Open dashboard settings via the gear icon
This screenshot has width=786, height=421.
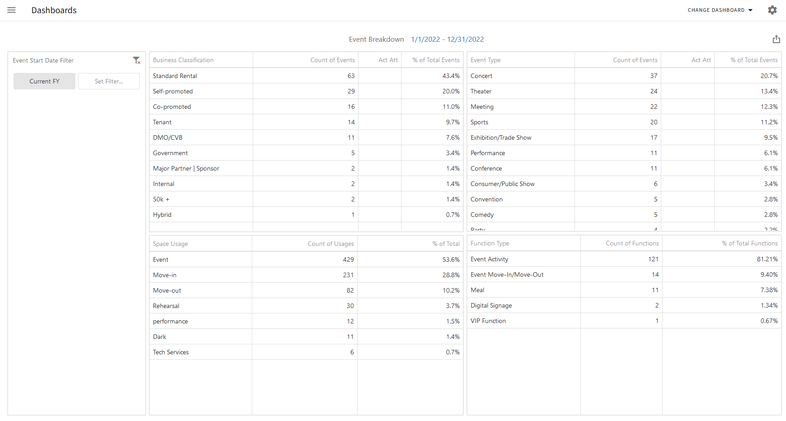[x=772, y=10]
